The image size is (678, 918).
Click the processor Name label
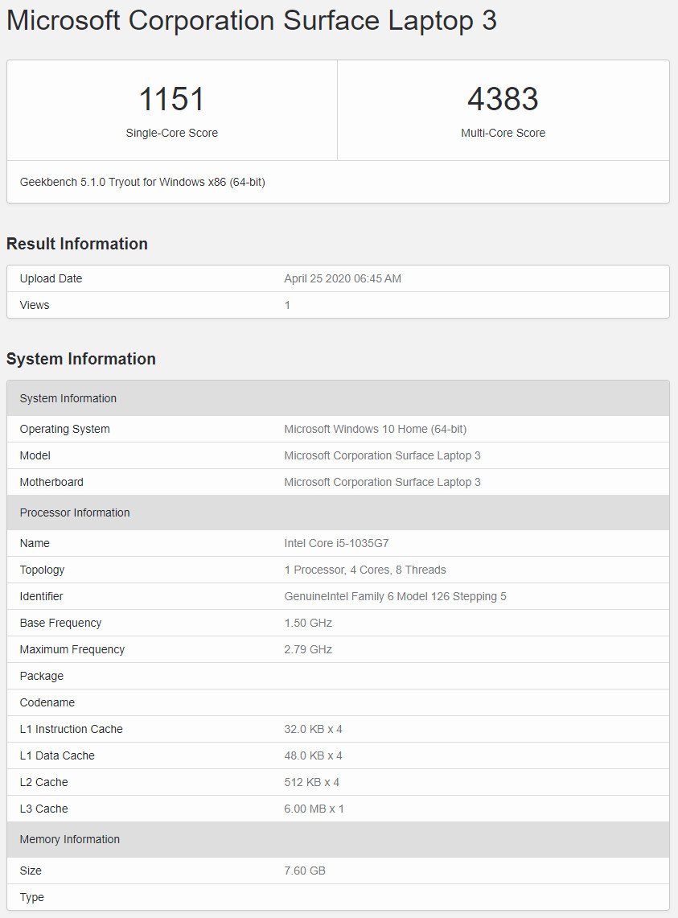(35, 543)
